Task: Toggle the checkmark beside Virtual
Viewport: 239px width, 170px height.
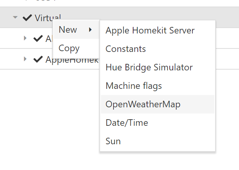Action: 27,18
